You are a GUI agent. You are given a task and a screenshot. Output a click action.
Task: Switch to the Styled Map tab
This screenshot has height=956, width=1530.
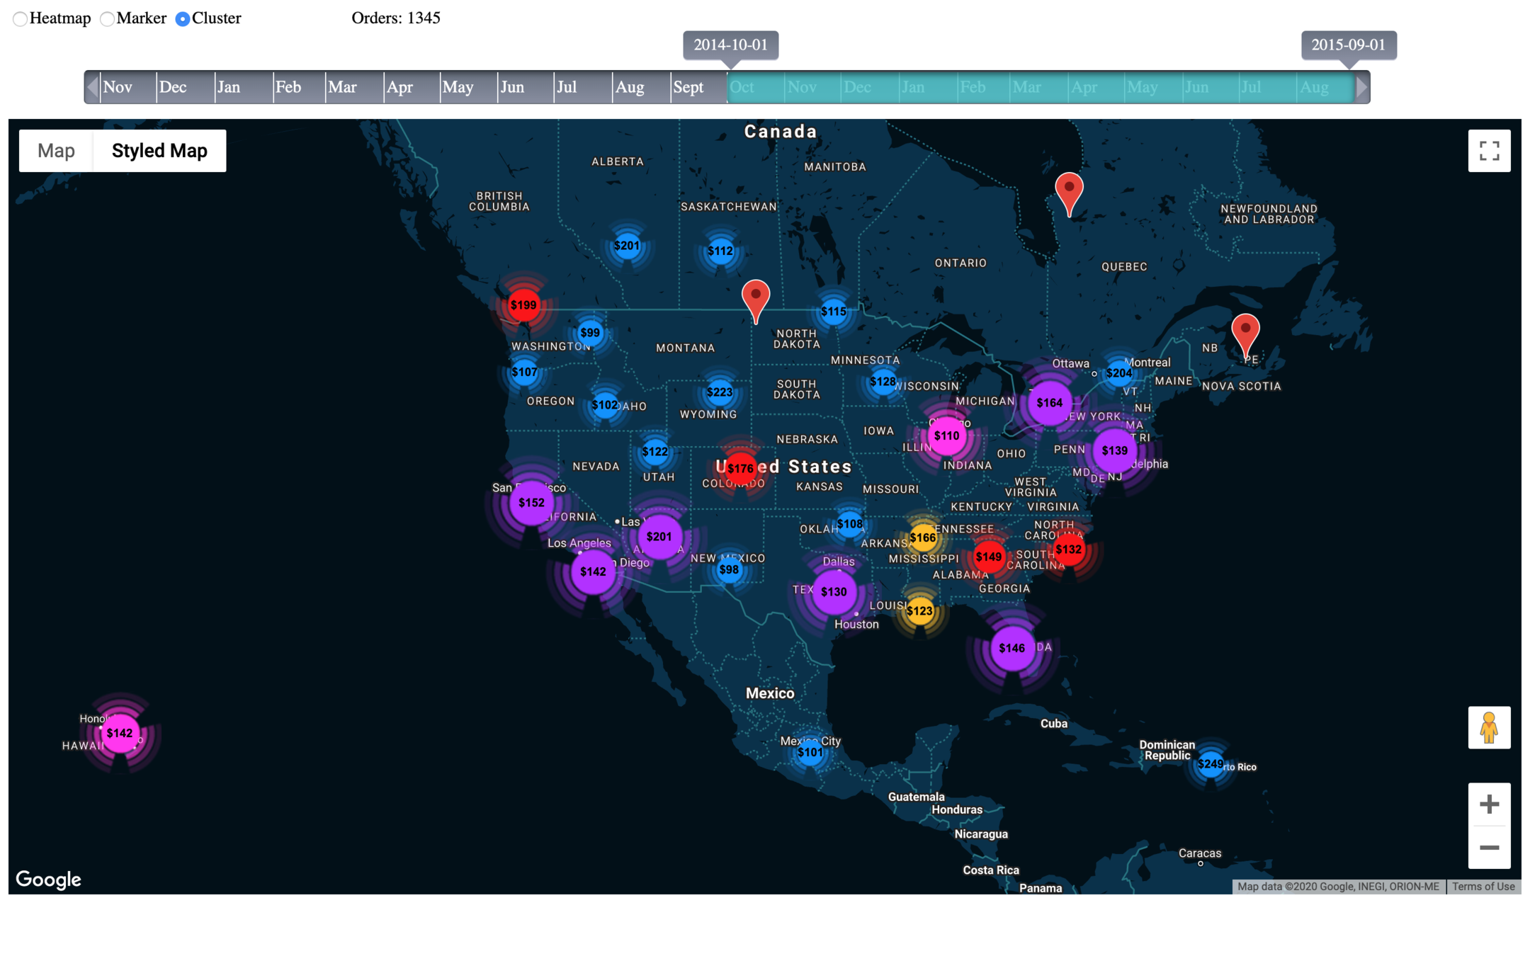tap(159, 151)
